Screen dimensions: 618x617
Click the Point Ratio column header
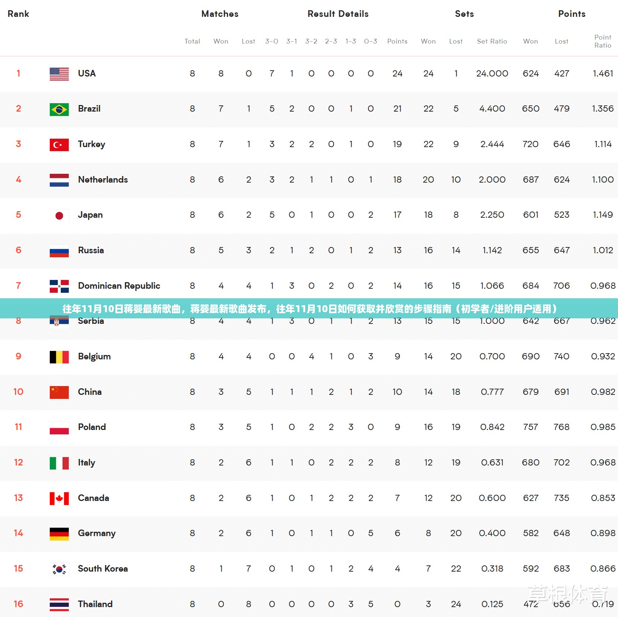point(602,41)
